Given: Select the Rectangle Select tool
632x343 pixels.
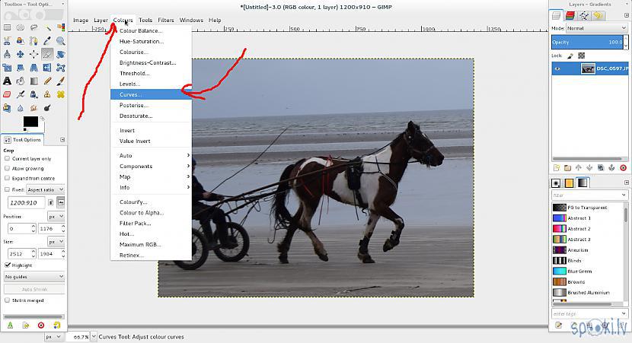Looking at the screenshot, I should click(8, 27).
